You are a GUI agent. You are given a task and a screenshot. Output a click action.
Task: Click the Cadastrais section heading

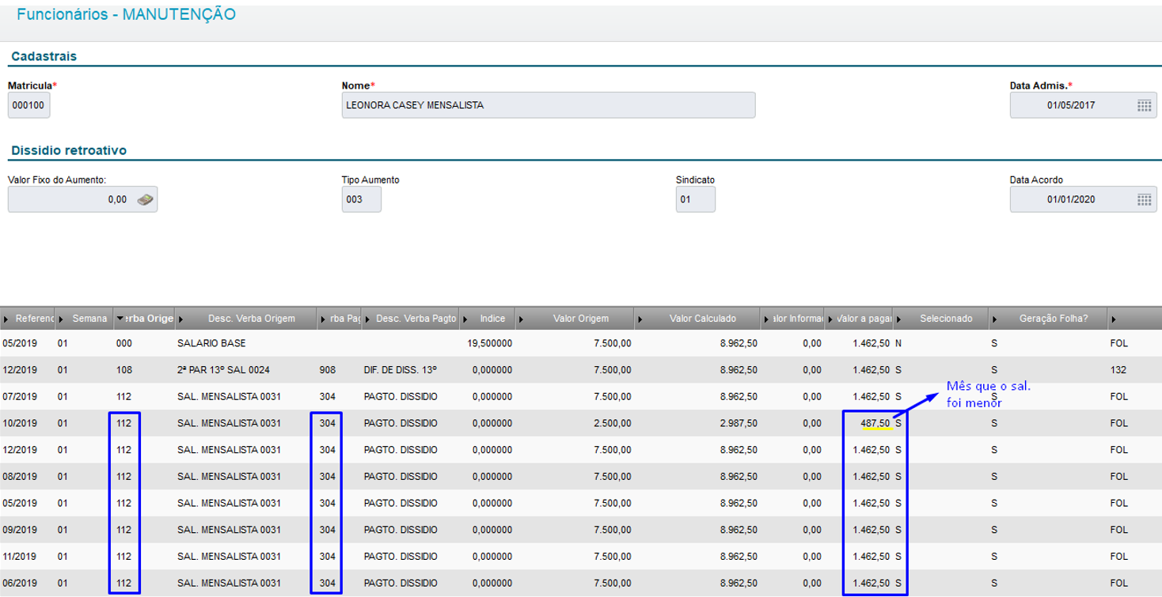point(44,56)
